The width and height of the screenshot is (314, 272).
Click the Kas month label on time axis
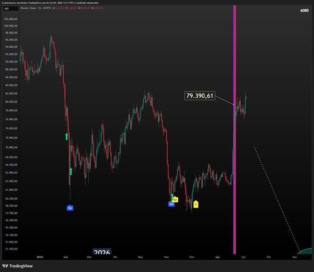(295, 257)
